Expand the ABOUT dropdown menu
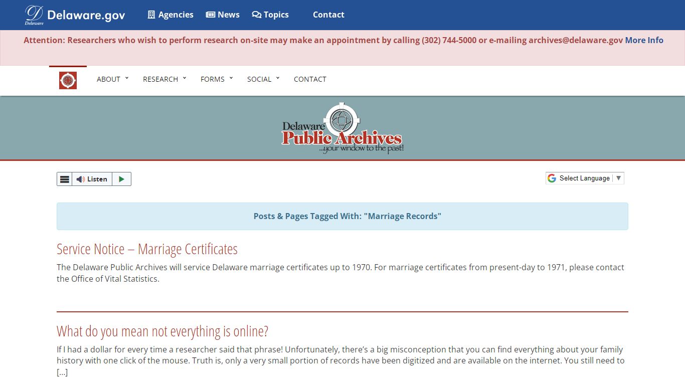This screenshot has width=685, height=385. tap(112, 79)
